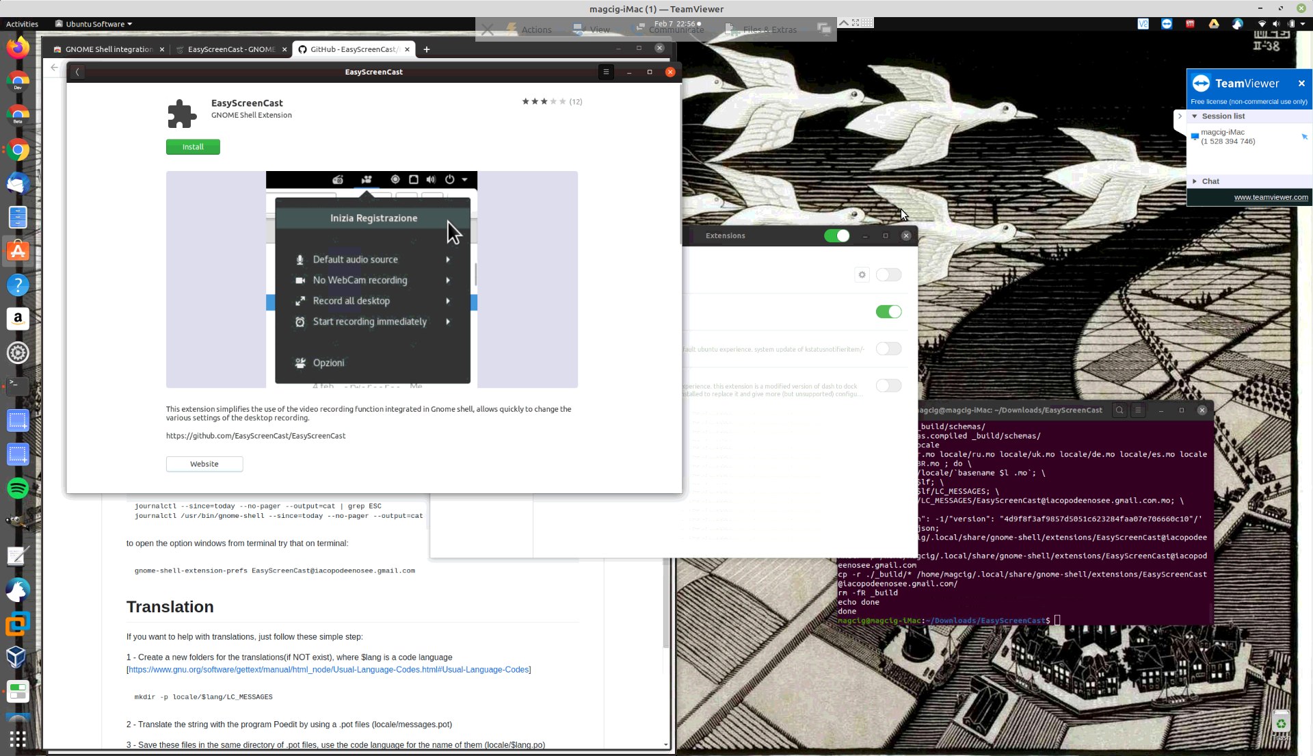Image resolution: width=1313 pixels, height=756 pixels.
Task: Open the Ubuntu Software hamburger menu
Action: coord(606,72)
